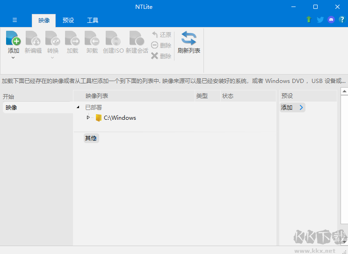Viewport: 348px width, 254px height.
Task: Open the Twitter bird icon
Action: [x=320, y=20]
